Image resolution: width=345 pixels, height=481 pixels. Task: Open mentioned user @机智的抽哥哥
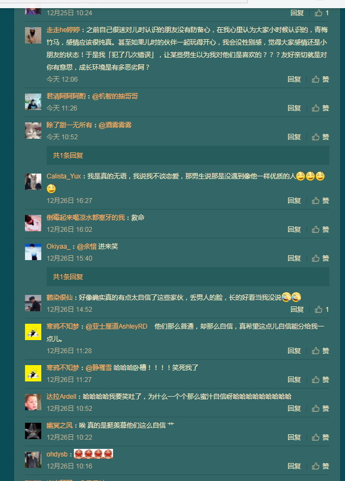pyautogui.click(x=115, y=96)
